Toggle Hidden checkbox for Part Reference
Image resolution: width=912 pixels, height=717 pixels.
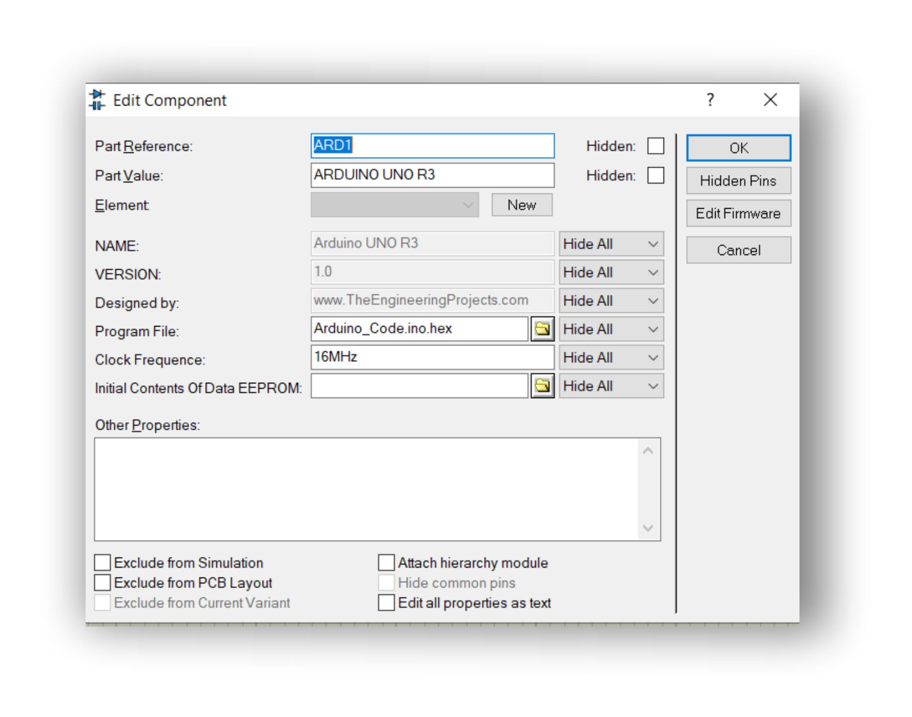[x=656, y=146]
